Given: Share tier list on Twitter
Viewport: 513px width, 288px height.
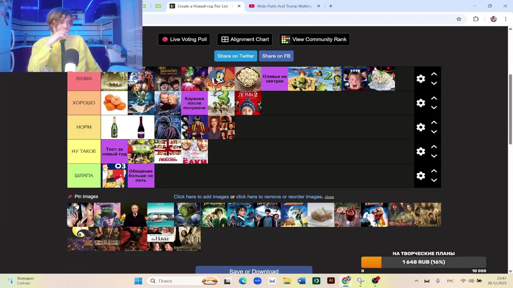Looking at the screenshot, I should [x=236, y=56].
